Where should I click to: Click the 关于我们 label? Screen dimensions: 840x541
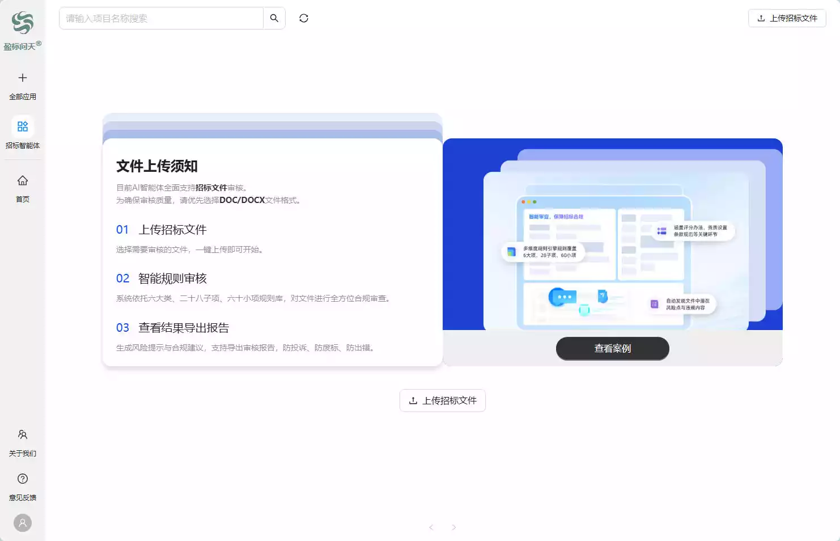click(23, 454)
